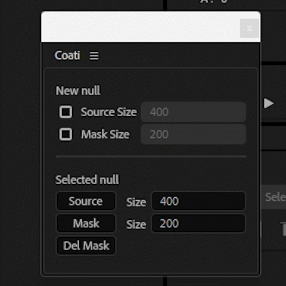Screen dimensions: 286x286
Task: Click the play triangle right of the panel
Action: pyautogui.click(x=269, y=103)
